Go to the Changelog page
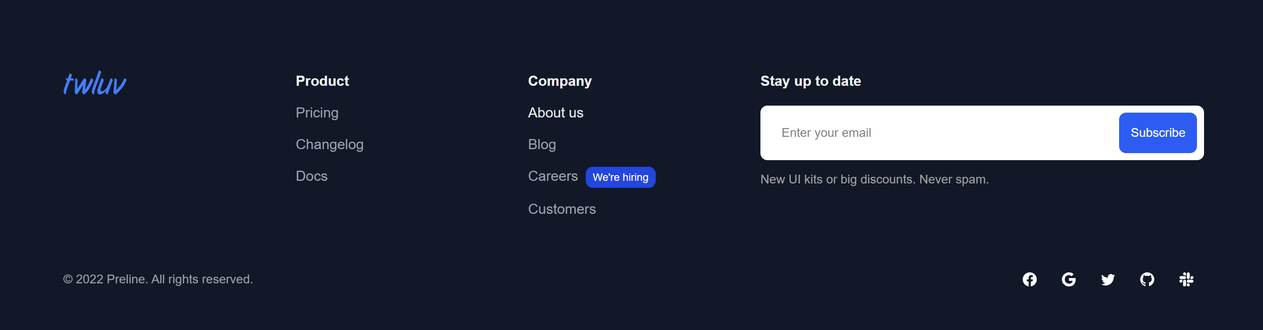 pyautogui.click(x=330, y=144)
